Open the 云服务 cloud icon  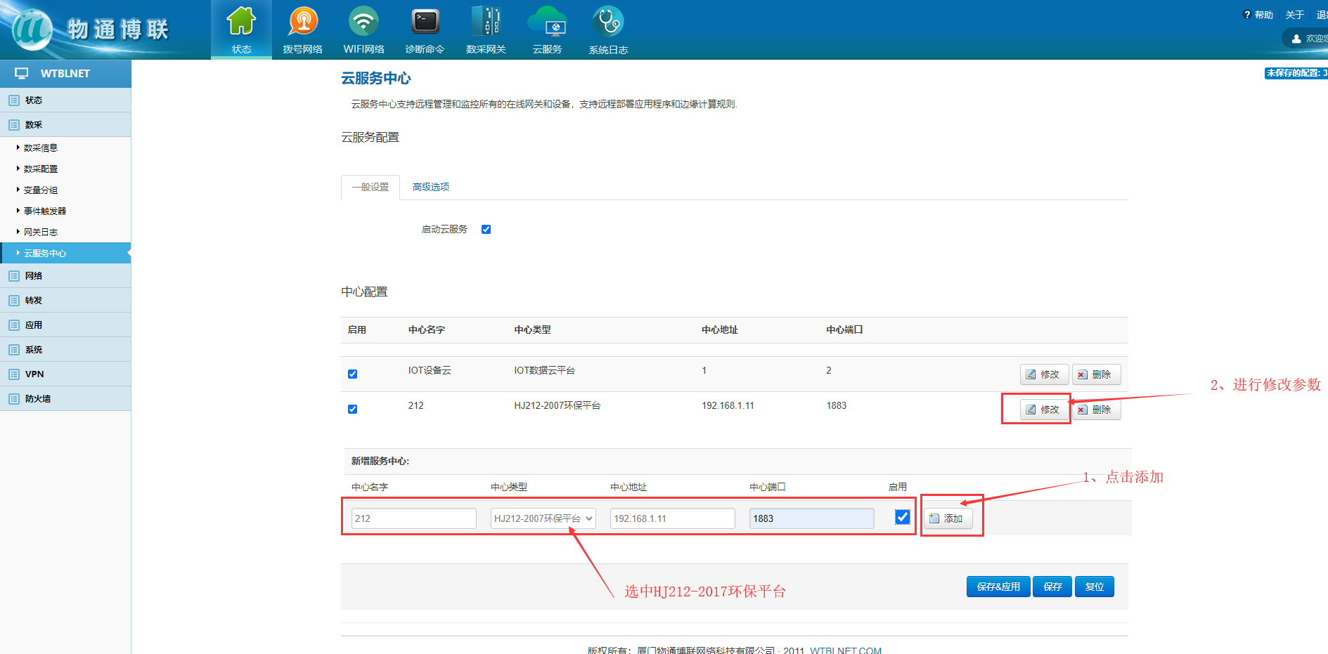547,22
